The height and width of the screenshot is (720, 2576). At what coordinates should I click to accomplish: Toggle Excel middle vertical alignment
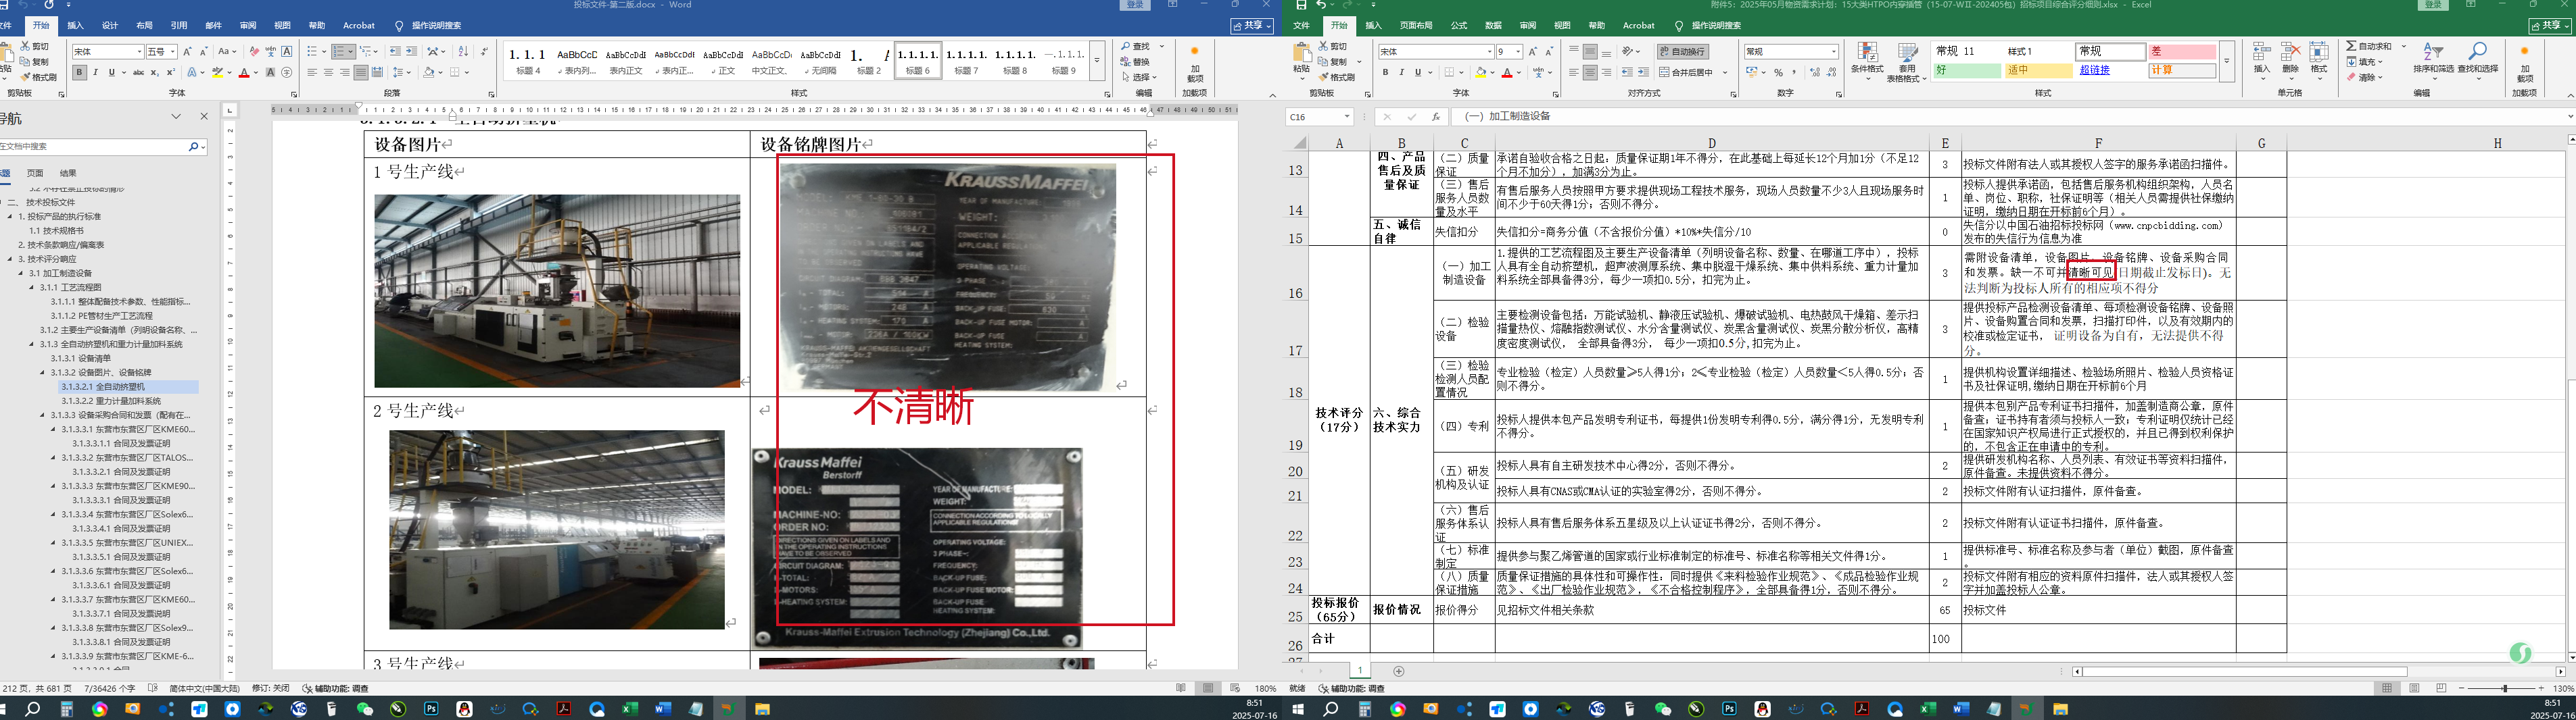click(x=1590, y=51)
